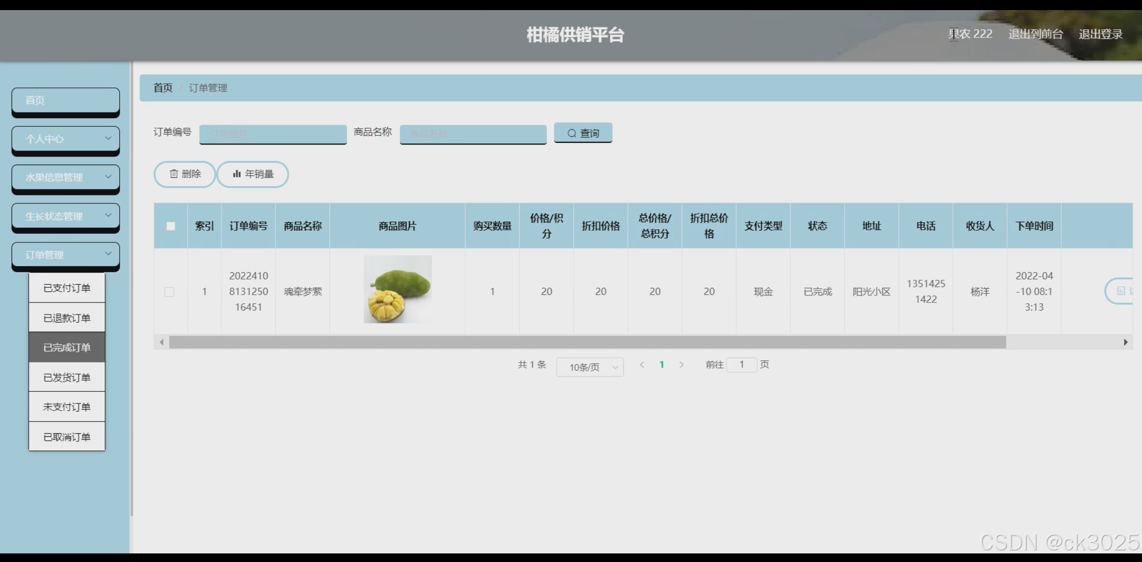This screenshot has height=562, width=1142.
Task: Open the 10条/页 page size dropdown
Action: point(589,367)
